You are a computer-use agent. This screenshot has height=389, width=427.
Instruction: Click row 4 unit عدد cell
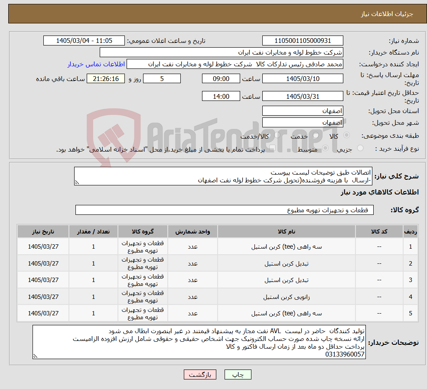click(192, 297)
